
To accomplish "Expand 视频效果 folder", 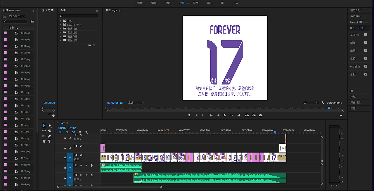I will pos(60,36).
